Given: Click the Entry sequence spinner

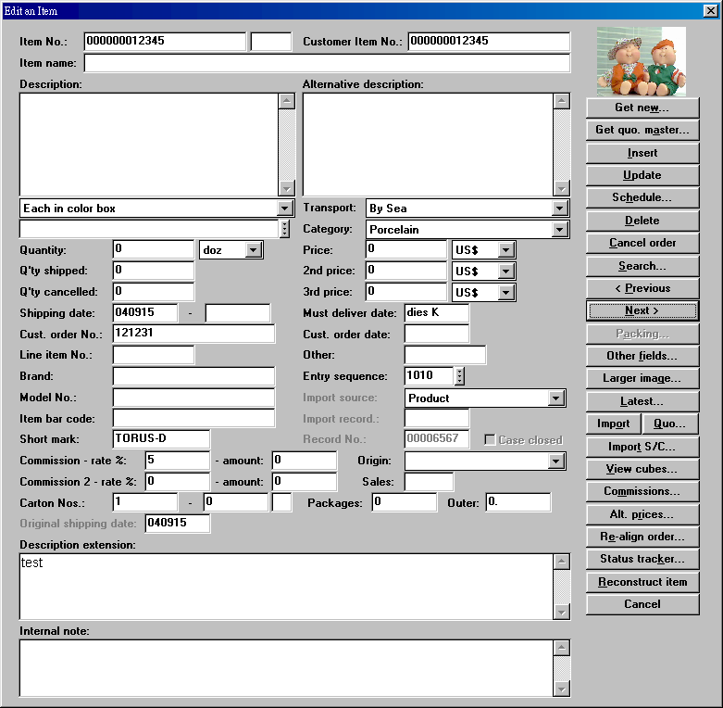Looking at the screenshot, I should pos(460,376).
